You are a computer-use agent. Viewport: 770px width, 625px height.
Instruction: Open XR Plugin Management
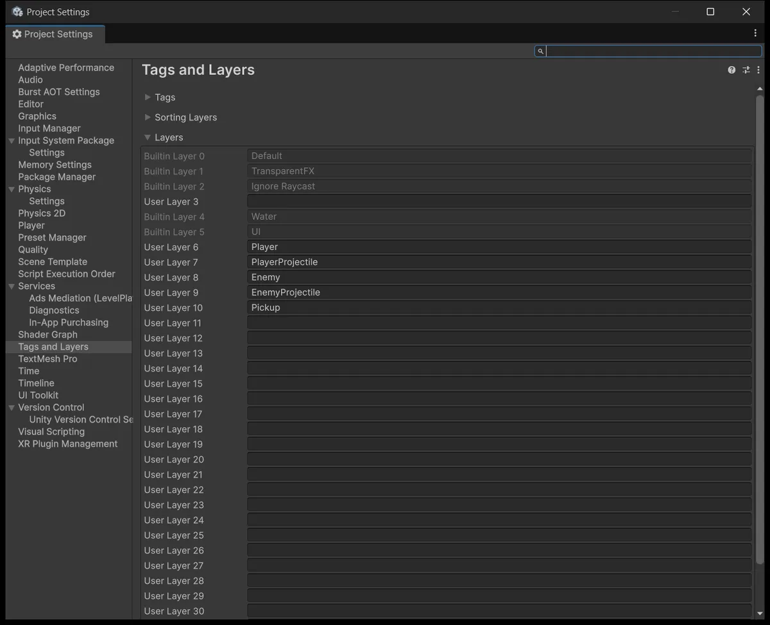coord(68,444)
